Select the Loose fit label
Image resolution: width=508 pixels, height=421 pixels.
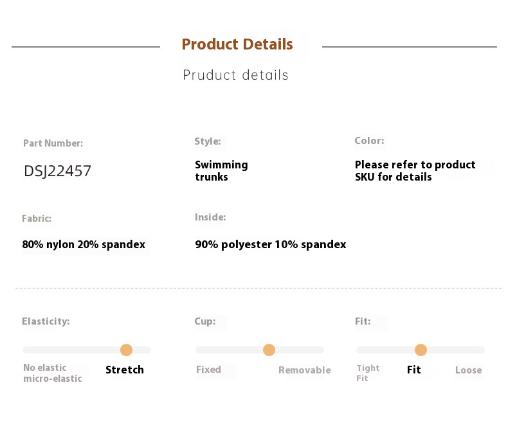(x=469, y=370)
